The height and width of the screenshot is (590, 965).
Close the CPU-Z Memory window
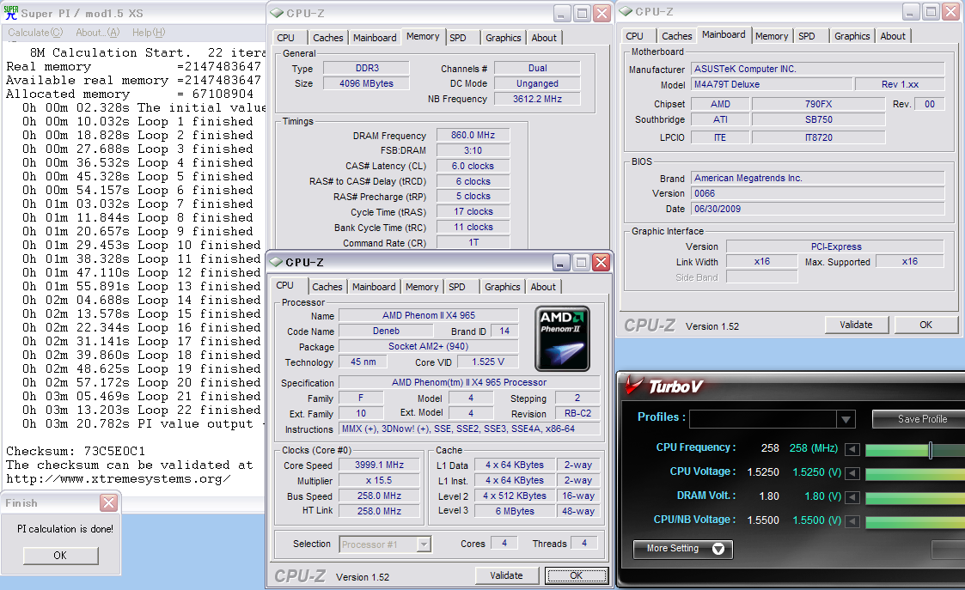(x=602, y=14)
